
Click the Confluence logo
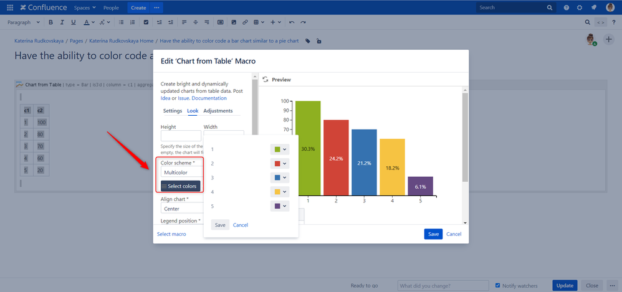pyautogui.click(x=44, y=7)
